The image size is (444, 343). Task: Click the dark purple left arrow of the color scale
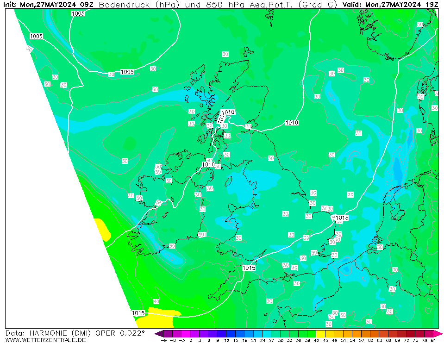[159, 333]
